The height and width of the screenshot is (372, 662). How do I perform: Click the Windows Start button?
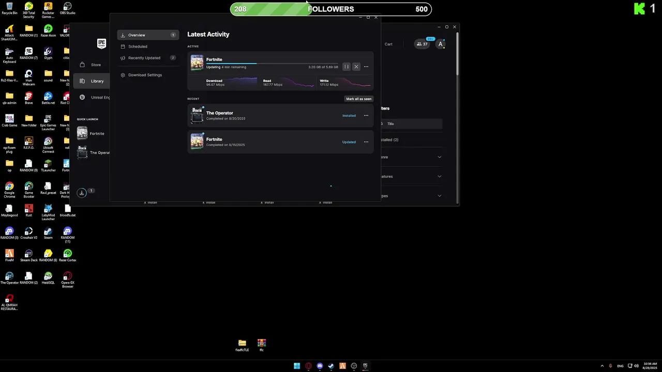(x=297, y=366)
